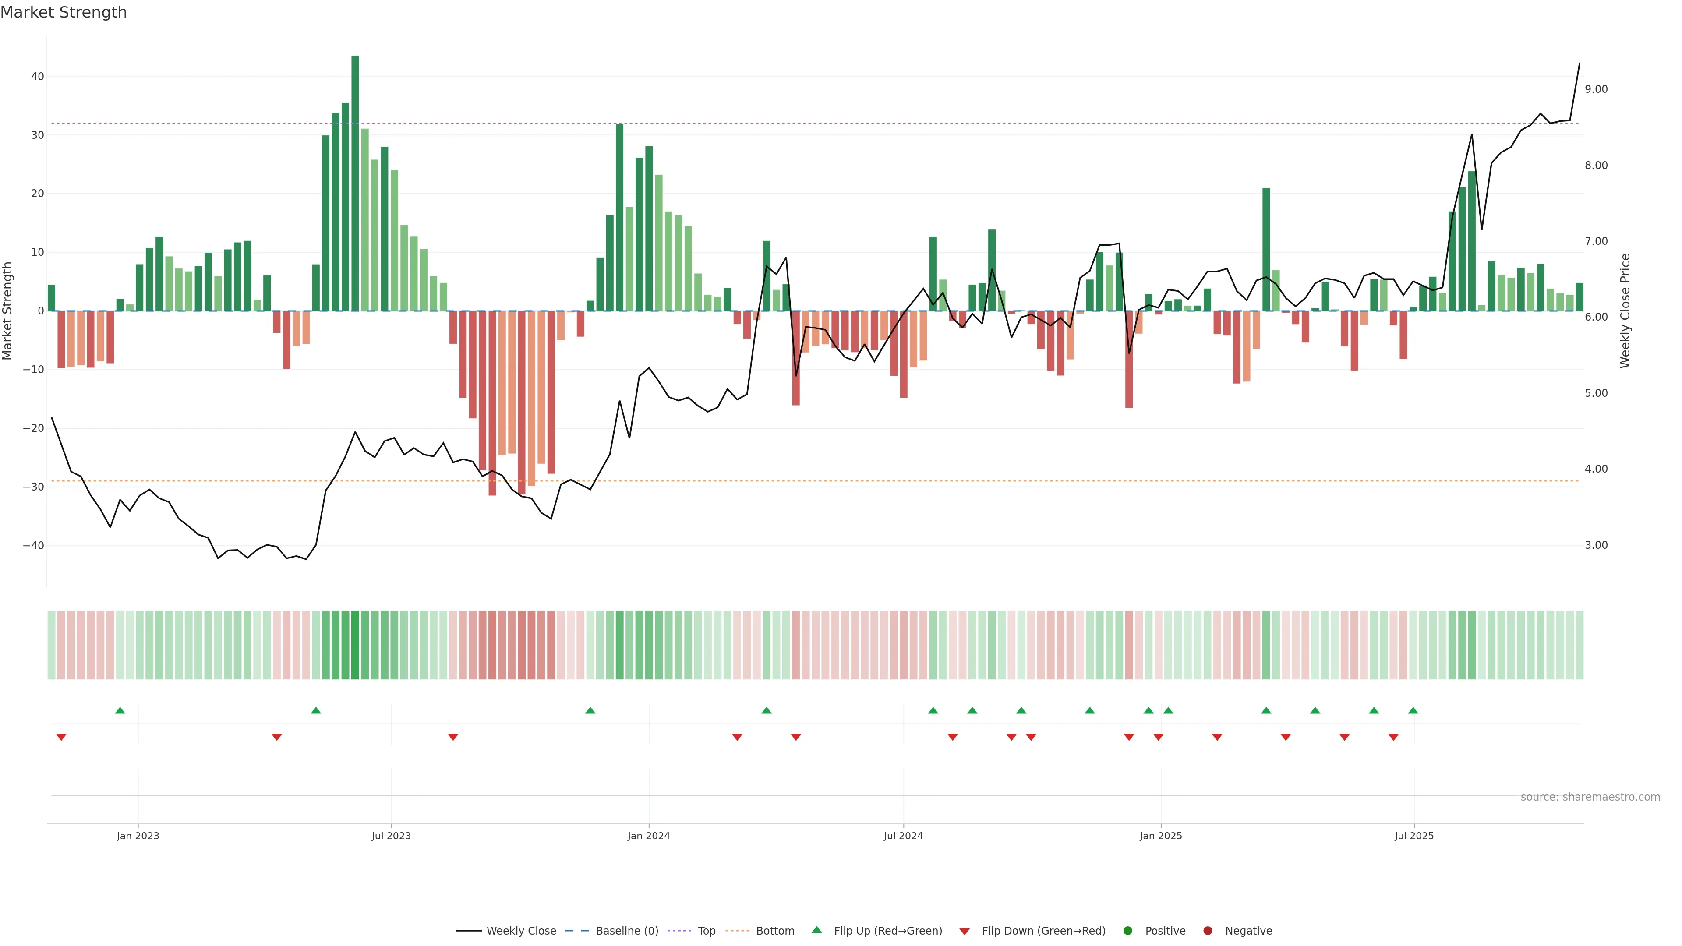Click the Market Strength chart title
The image size is (1682, 946).
pos(64,12)
